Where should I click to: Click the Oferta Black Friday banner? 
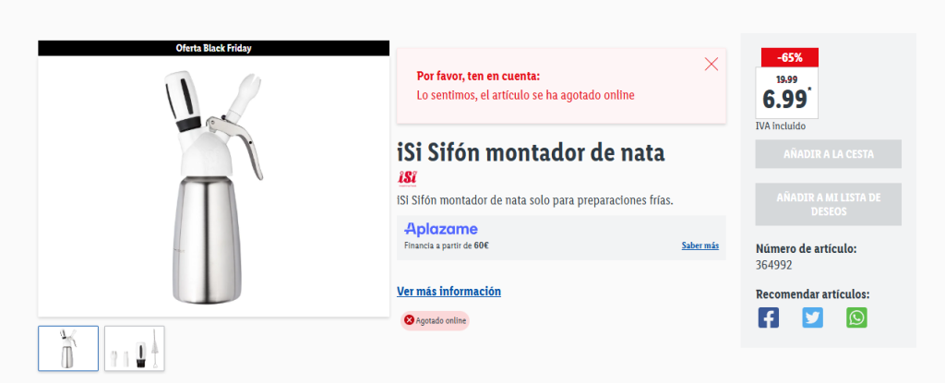[x=213, y=48]
